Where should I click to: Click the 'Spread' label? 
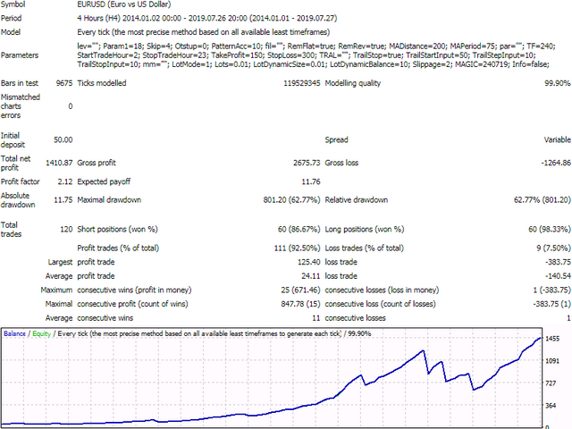pyautogui.click(x=336, y=139)
